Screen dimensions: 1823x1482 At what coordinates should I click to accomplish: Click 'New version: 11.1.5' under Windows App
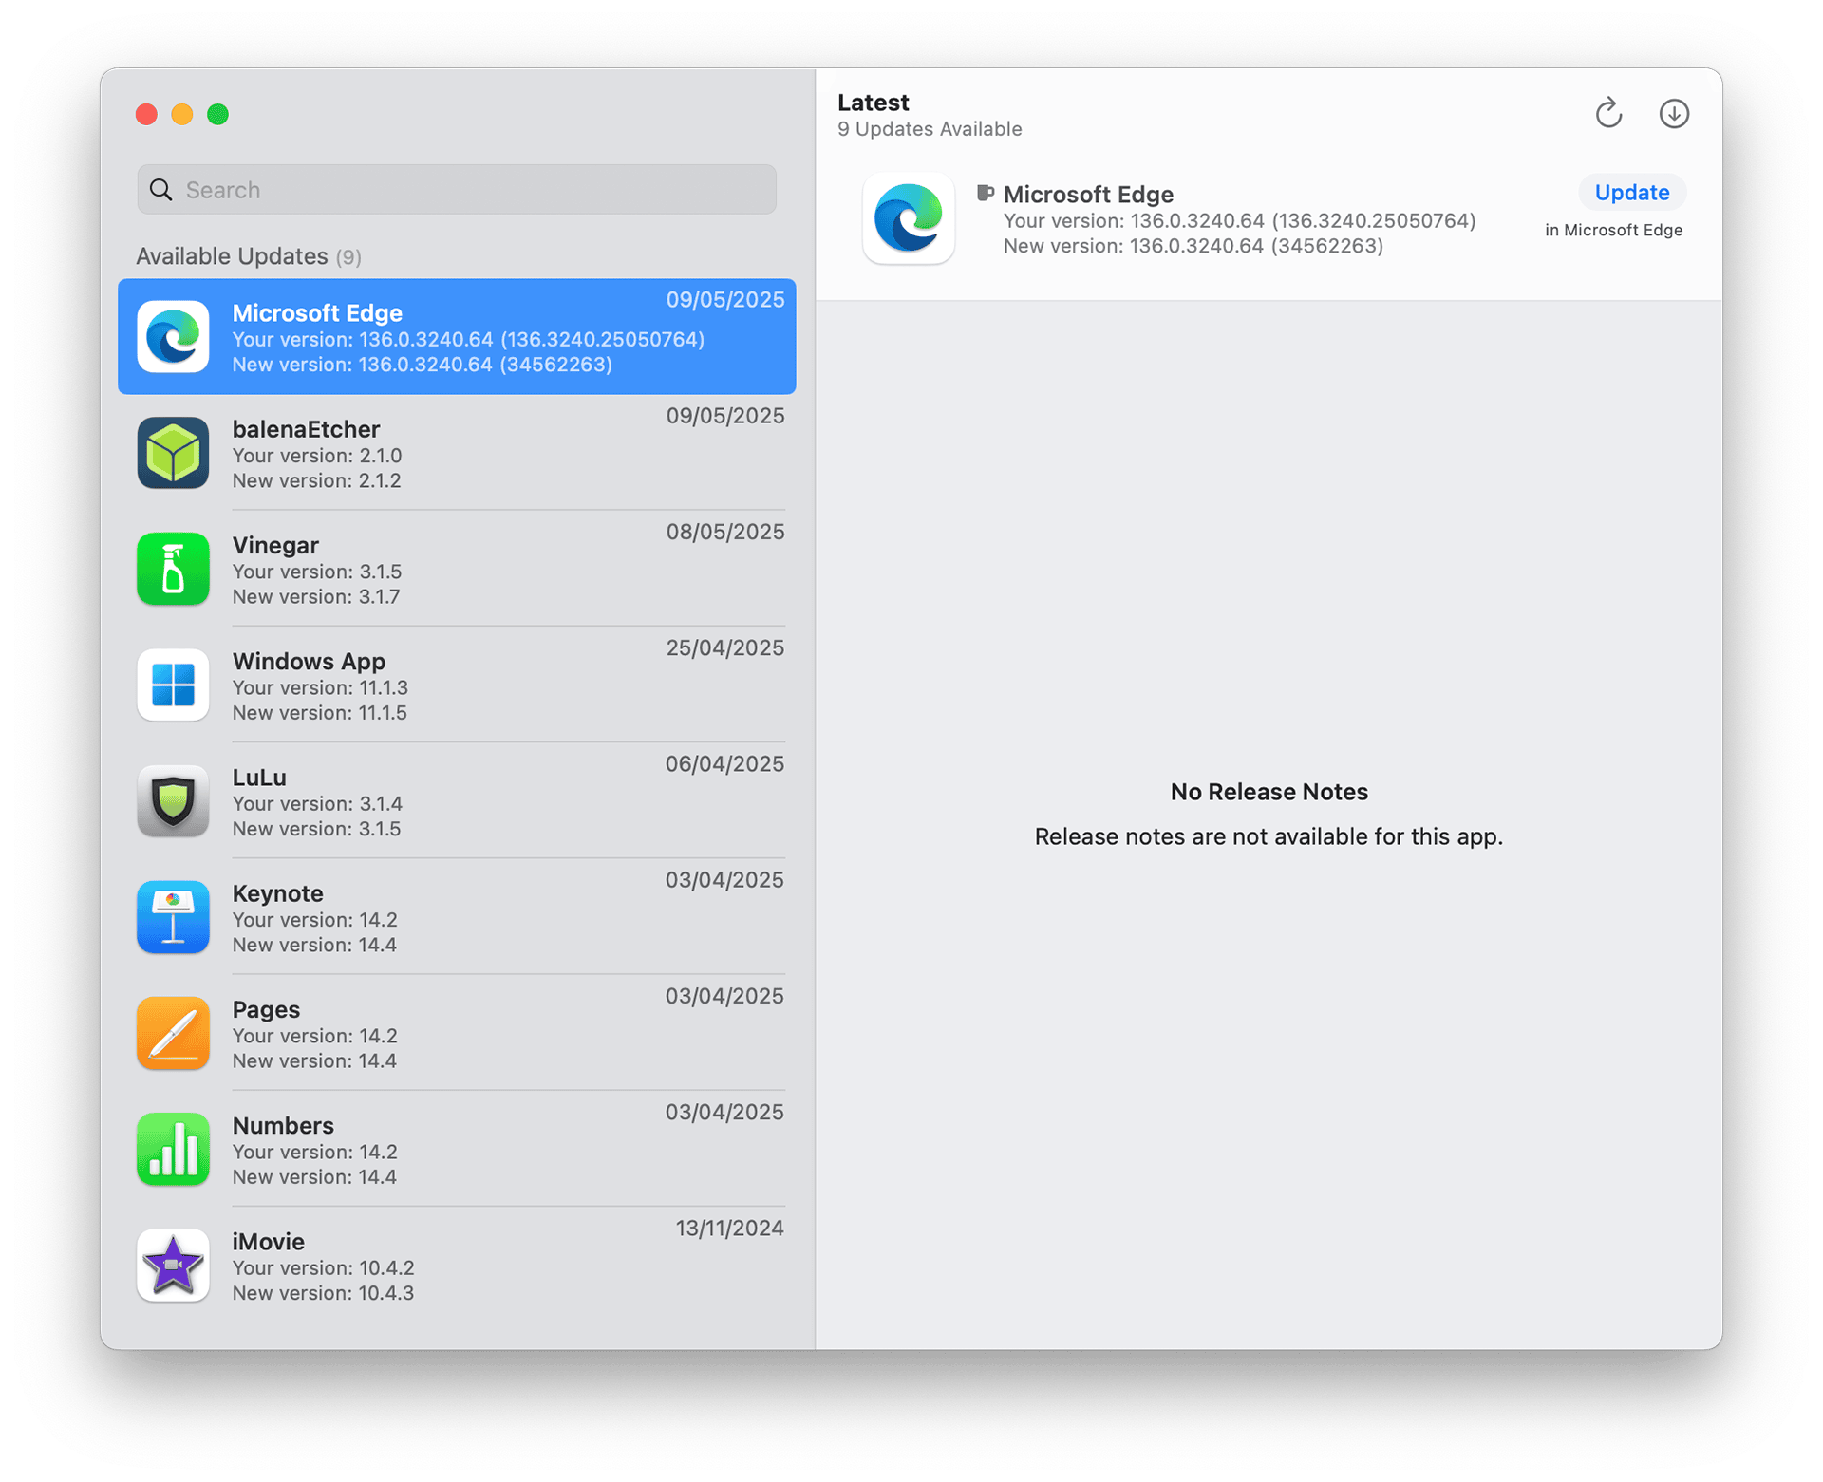point(319,713)
